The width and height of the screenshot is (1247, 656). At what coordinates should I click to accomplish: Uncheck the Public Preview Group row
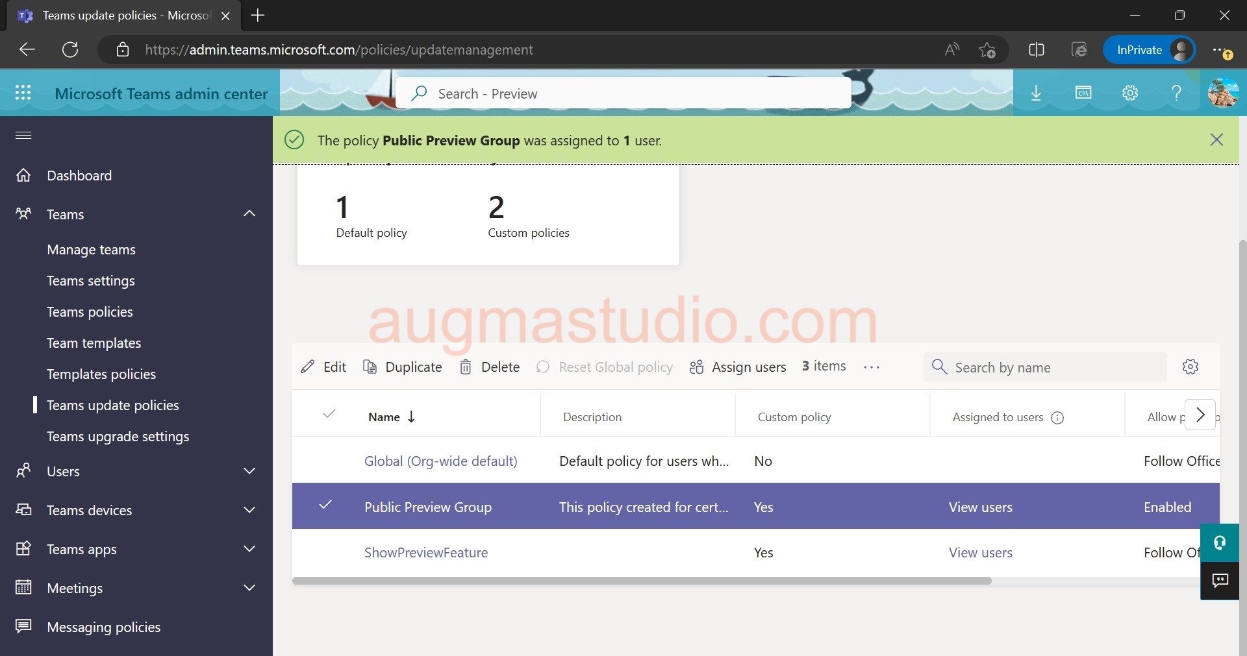tap(326, 507)
